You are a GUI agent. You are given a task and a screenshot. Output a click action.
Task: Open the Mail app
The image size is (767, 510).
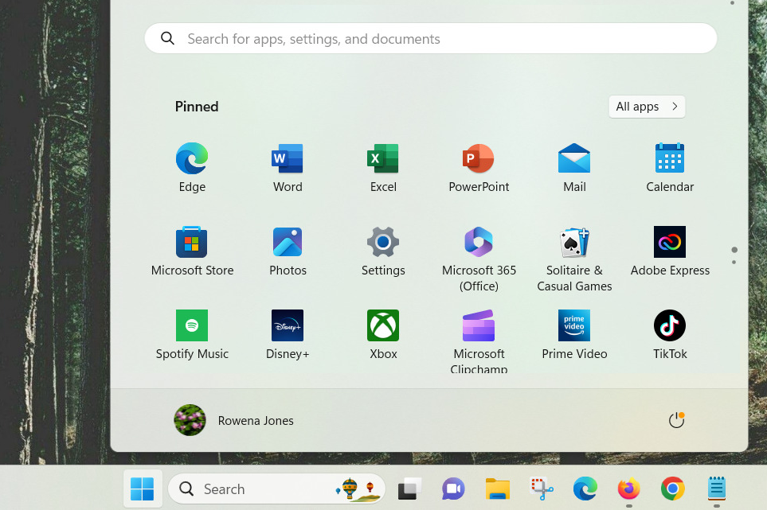tap(574, 167)
